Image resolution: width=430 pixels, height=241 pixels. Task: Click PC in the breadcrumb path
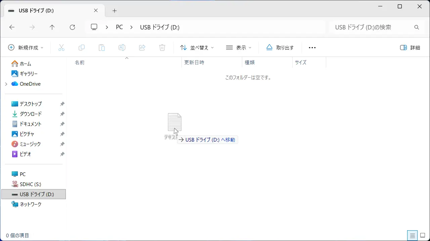pyautogui.click(x=119, y=27)
